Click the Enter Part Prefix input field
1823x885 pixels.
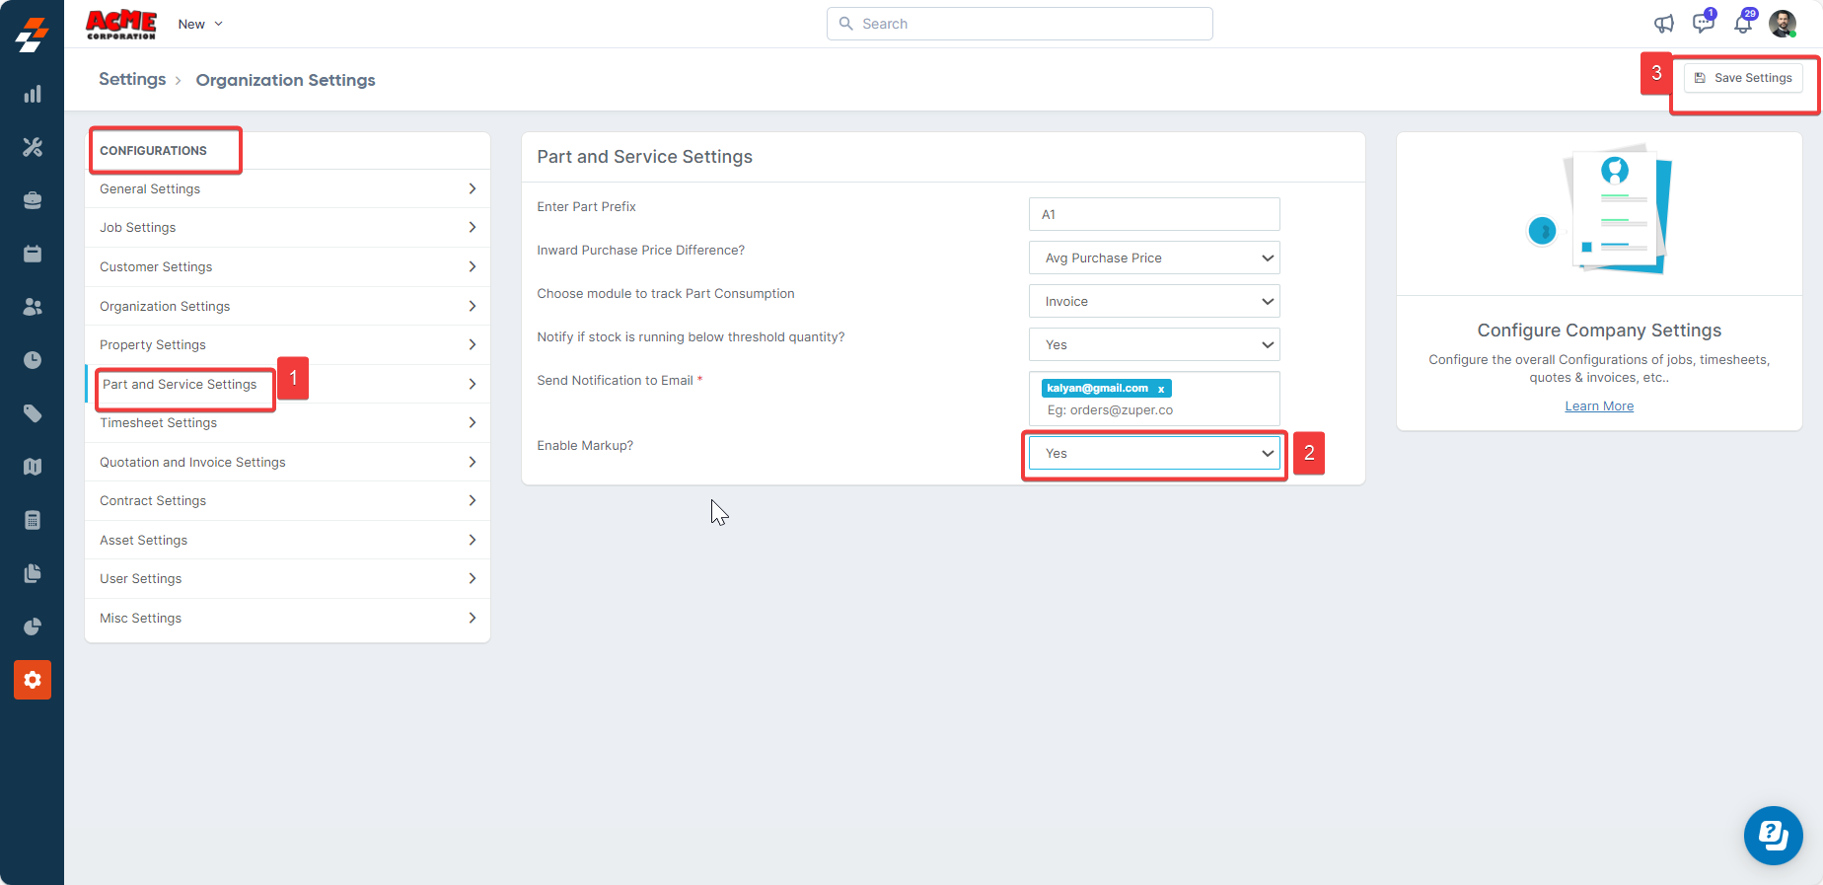point(1153,214)
